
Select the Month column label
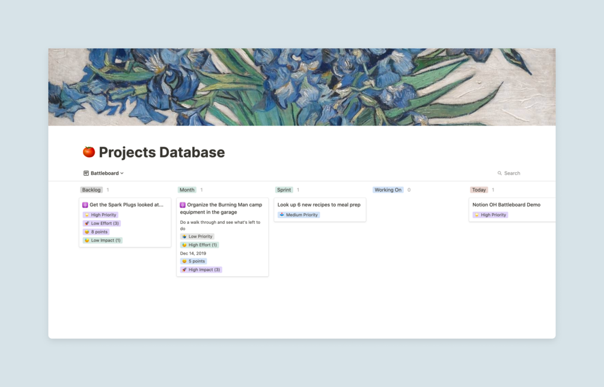(187, 190)
